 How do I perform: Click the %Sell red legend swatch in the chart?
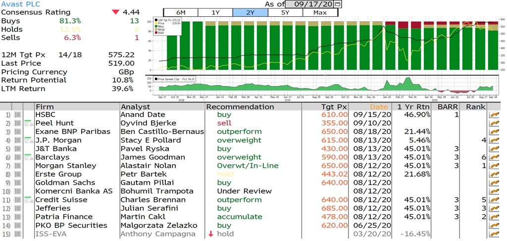[156, 33]
